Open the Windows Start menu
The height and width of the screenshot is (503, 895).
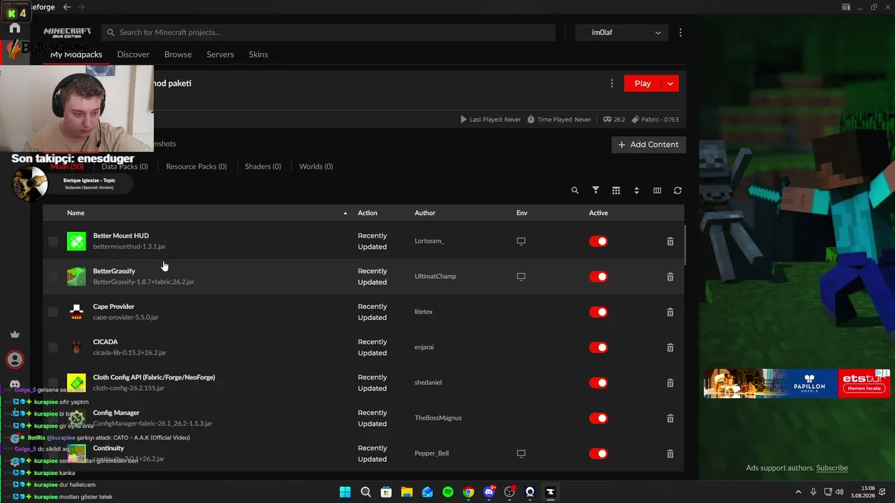[x=345, y=492]
